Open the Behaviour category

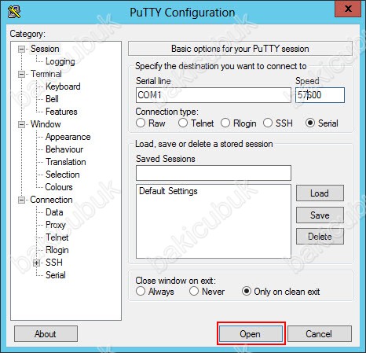click(x=64, y=149)
